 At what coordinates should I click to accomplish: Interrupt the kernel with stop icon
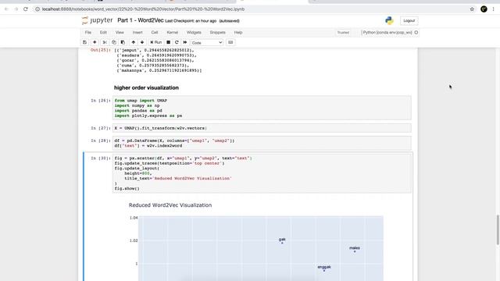[169, 42]
